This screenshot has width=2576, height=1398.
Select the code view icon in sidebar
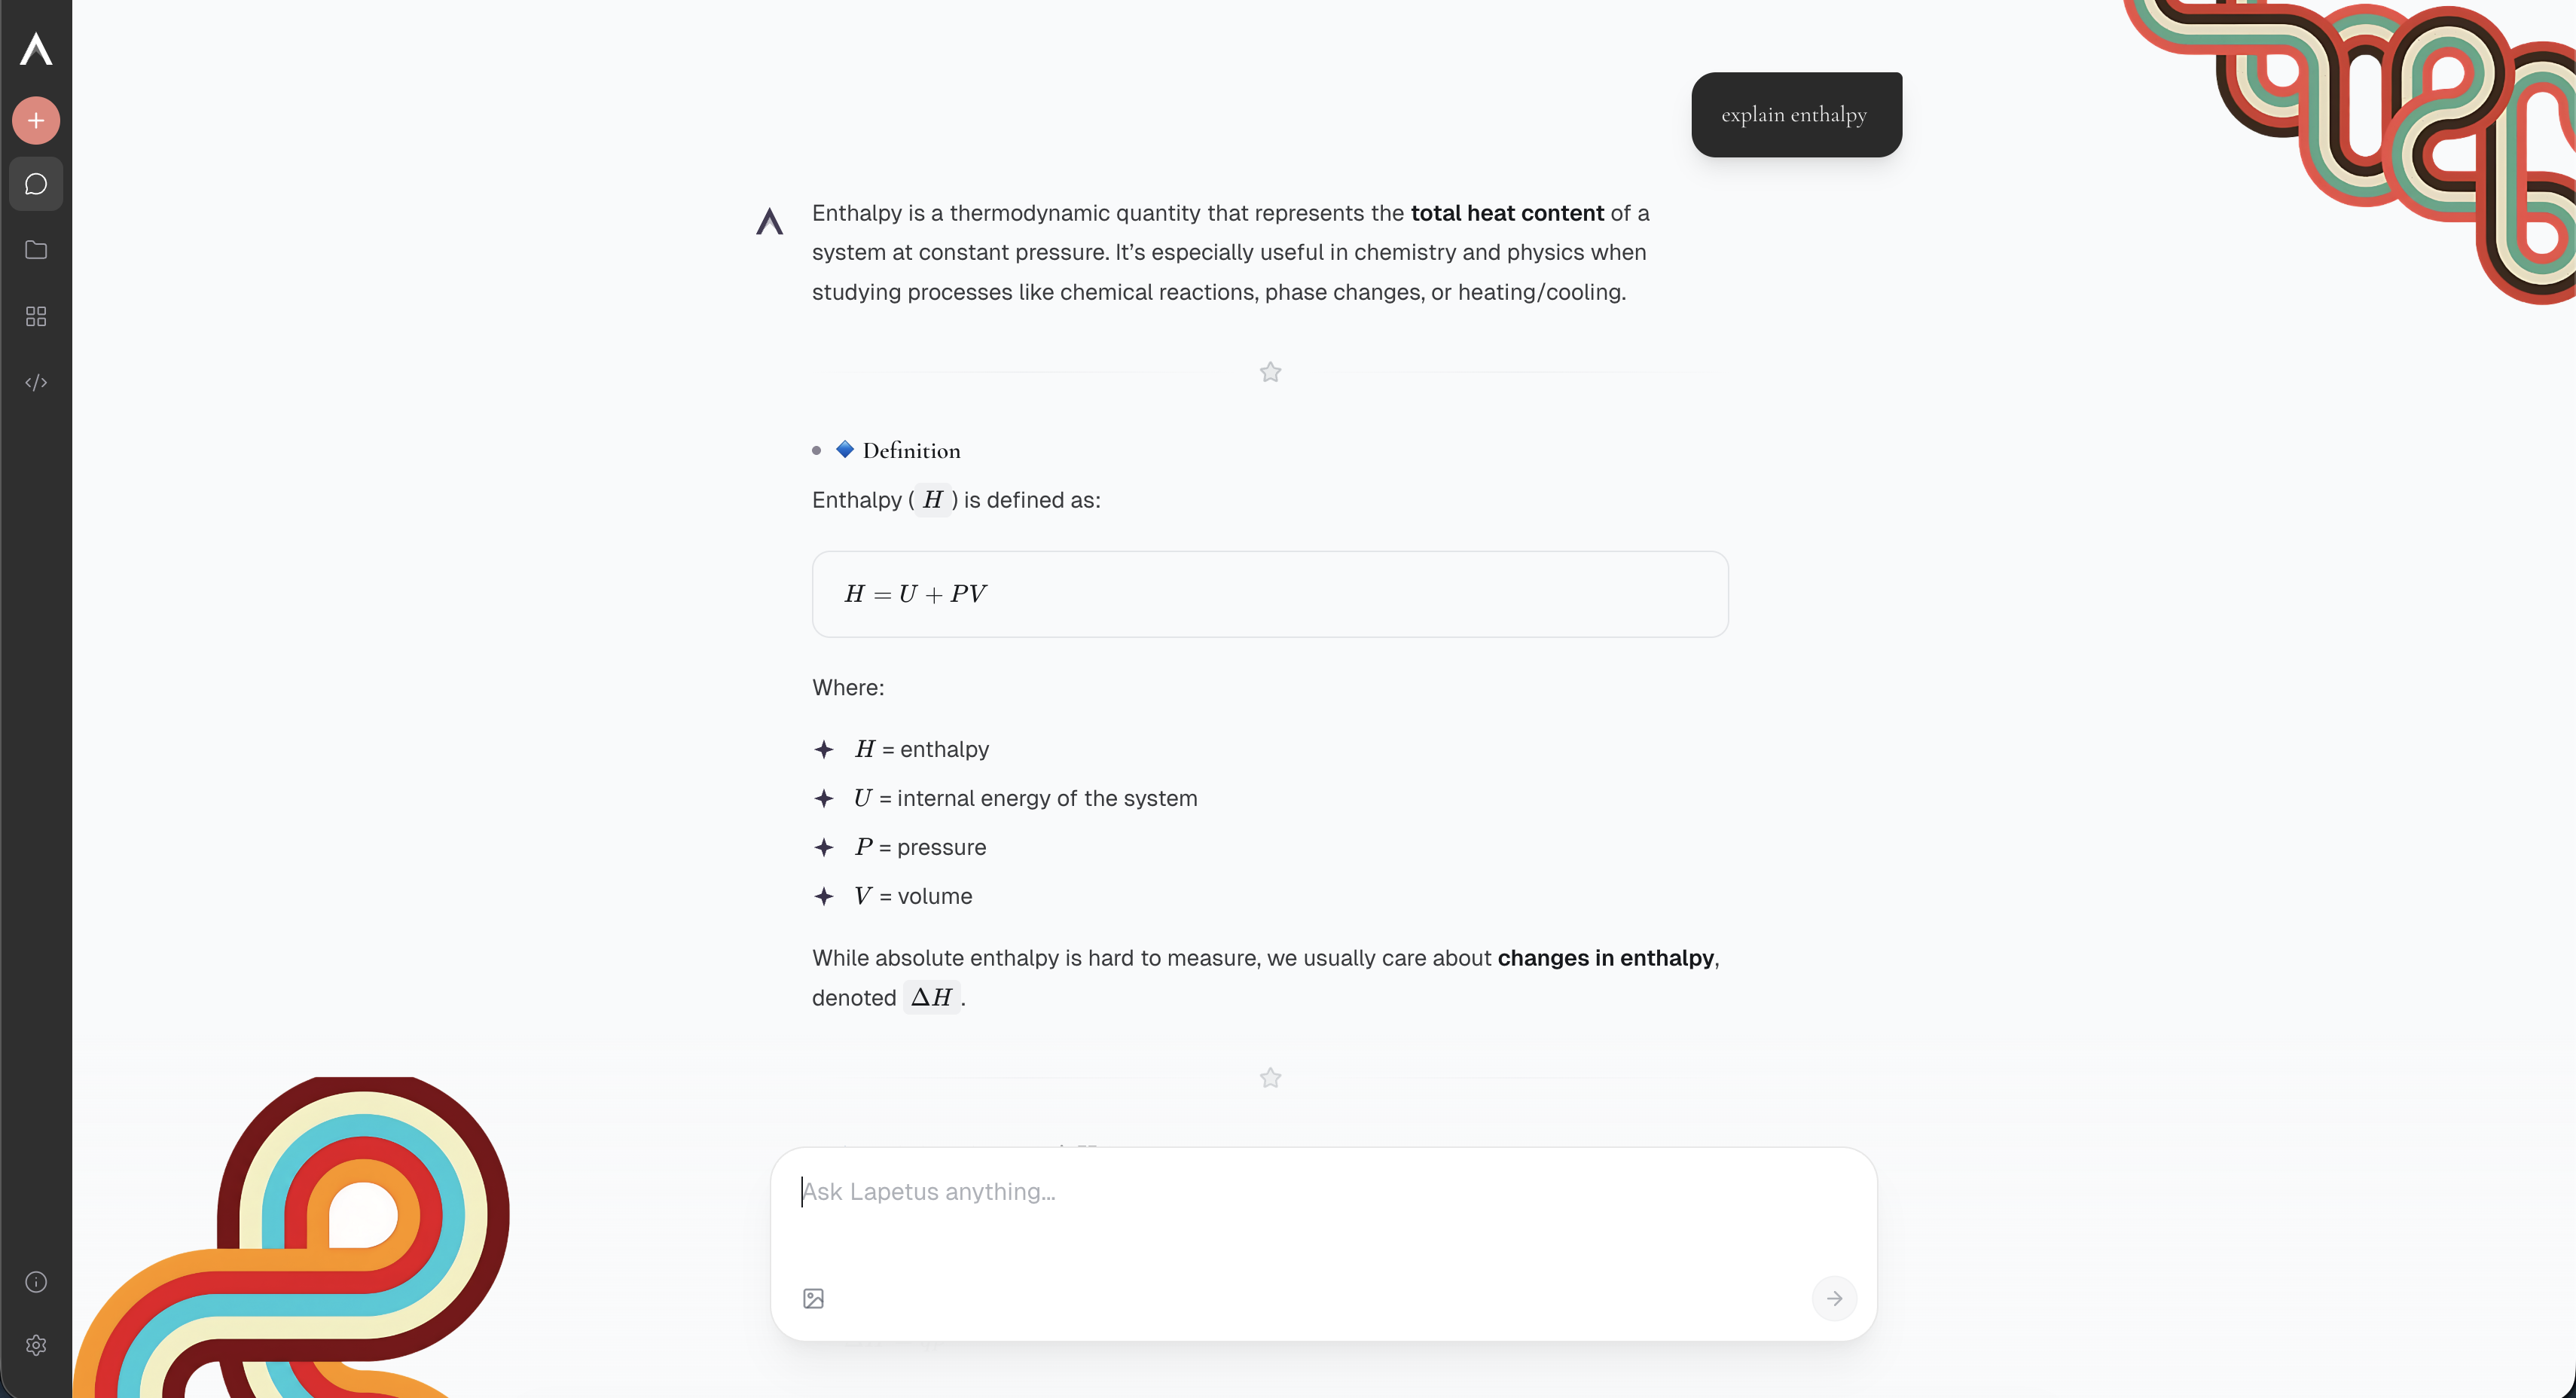pyautogui.click(x=36, y=382)
